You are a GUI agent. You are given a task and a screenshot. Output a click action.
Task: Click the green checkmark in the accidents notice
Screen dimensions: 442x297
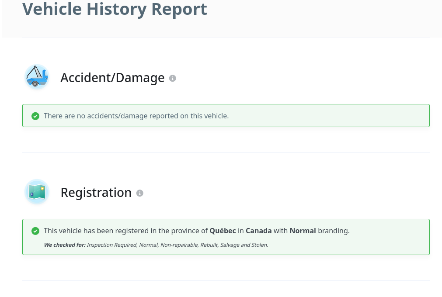[x=35, y=116]
